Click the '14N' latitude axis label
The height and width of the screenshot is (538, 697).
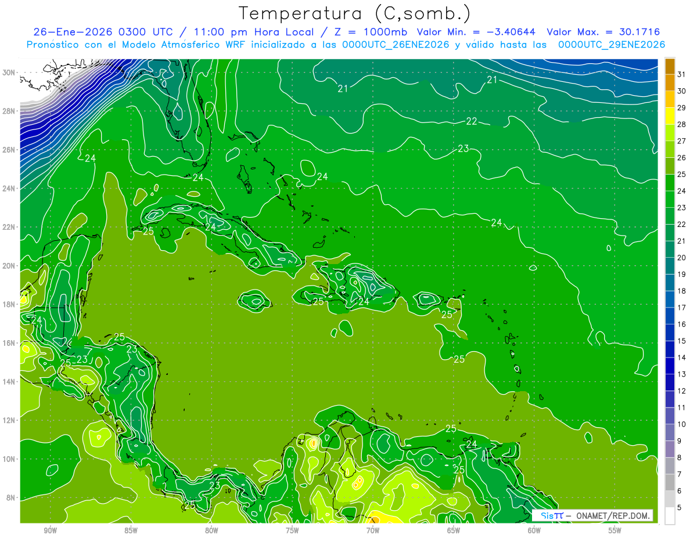pos(9,382)
